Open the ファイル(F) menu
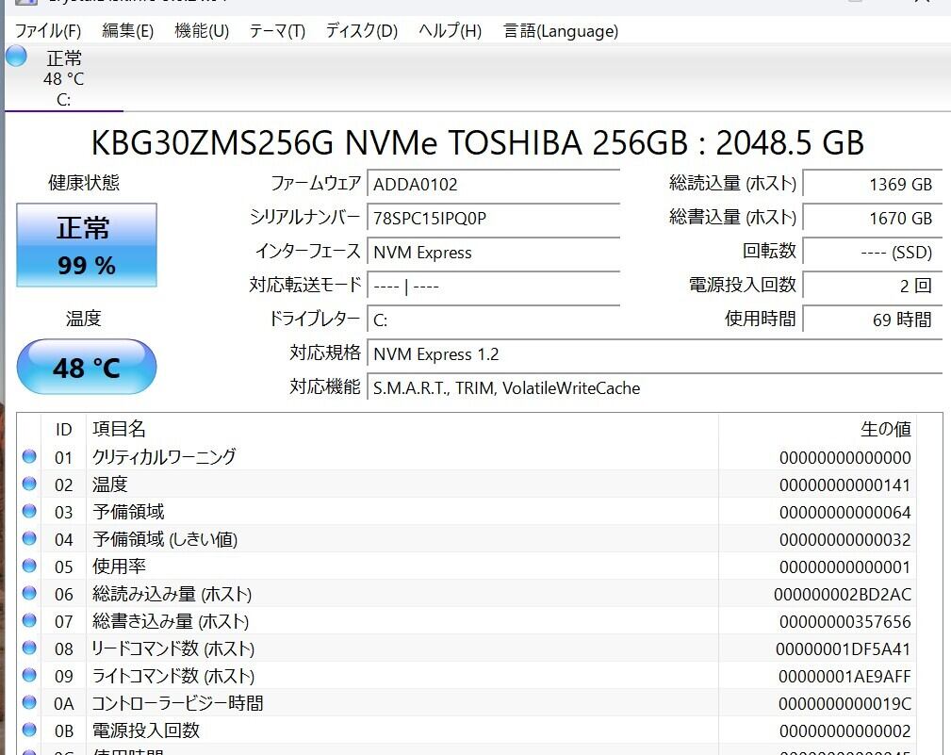This screenshot has width=951, height=755. click(47, 31)
